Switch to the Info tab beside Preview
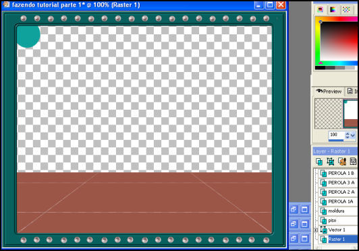The image size is (359, 251). 352,92
